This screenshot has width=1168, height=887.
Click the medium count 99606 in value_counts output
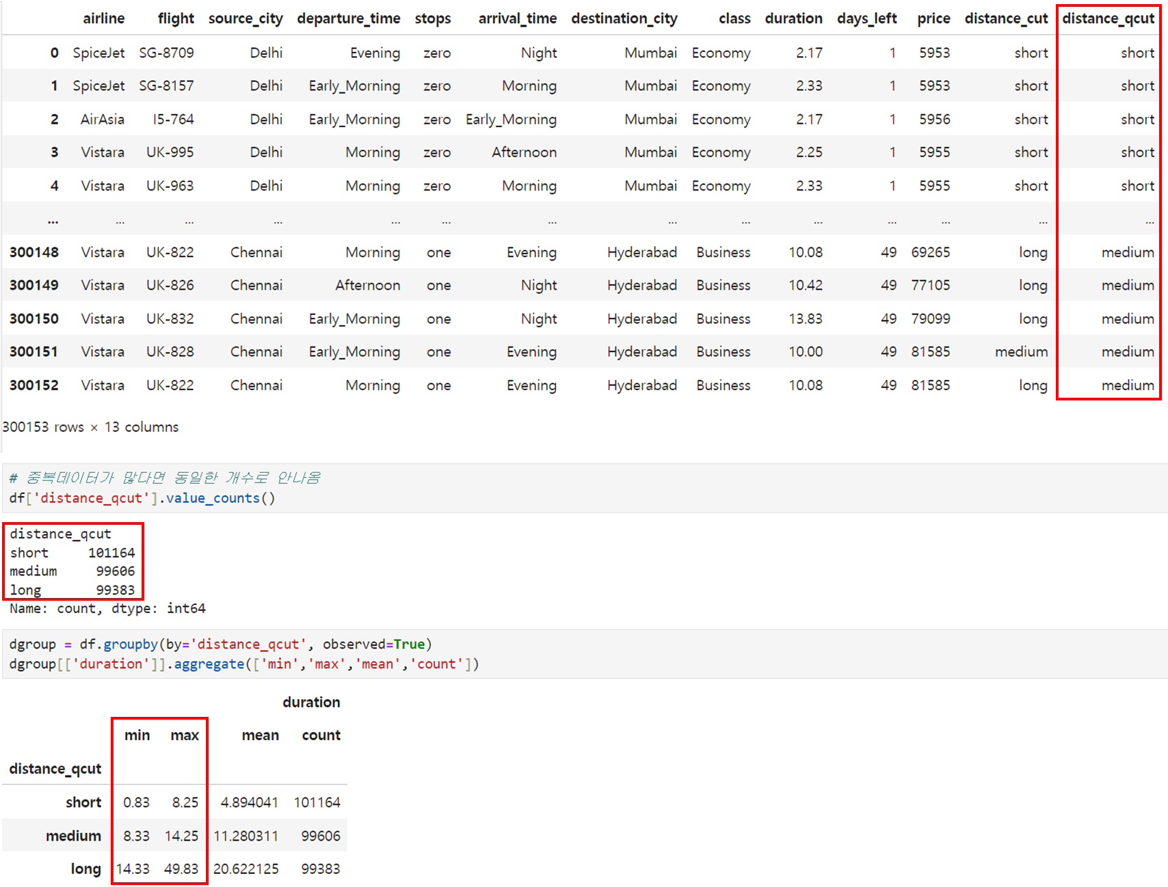click(x=115, y=571)
